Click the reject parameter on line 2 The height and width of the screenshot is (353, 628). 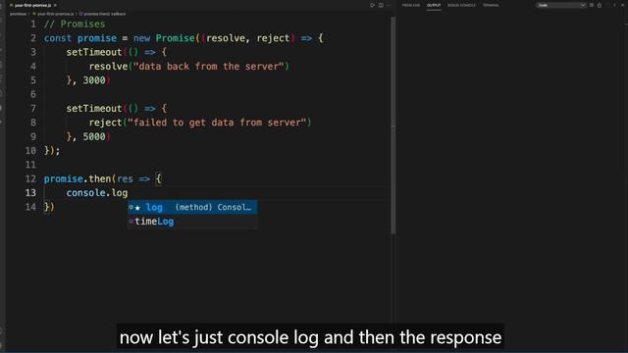pos(273,38)
